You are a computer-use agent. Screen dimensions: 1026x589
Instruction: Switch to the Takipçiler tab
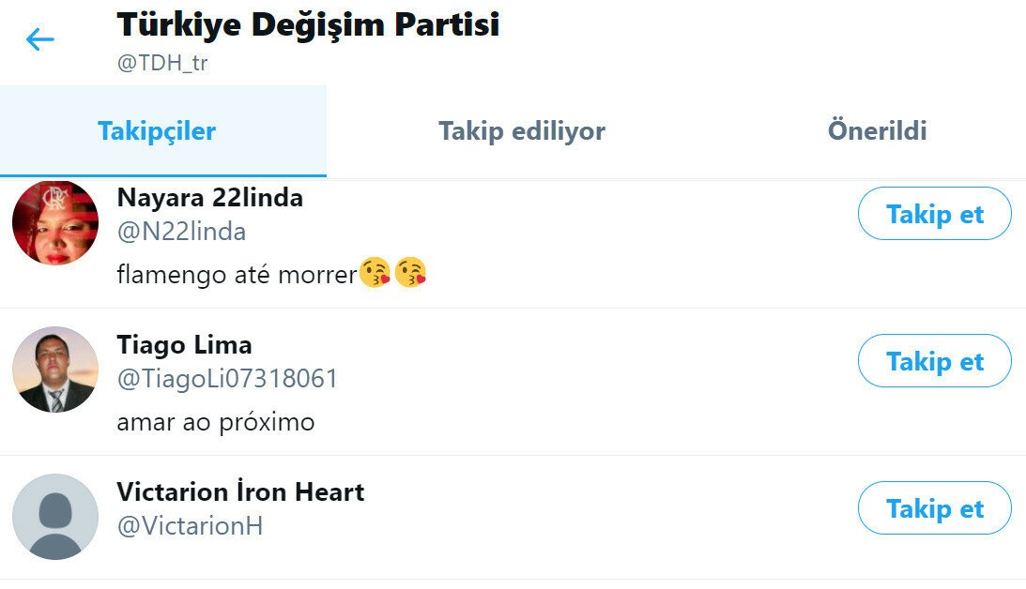157,131
